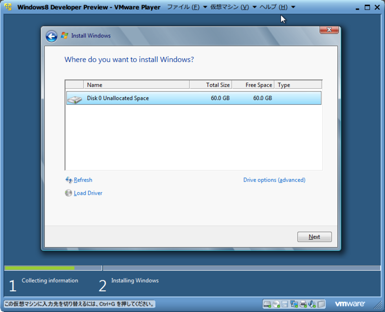Click the Windows flag icon beside Install Windows

64,35
